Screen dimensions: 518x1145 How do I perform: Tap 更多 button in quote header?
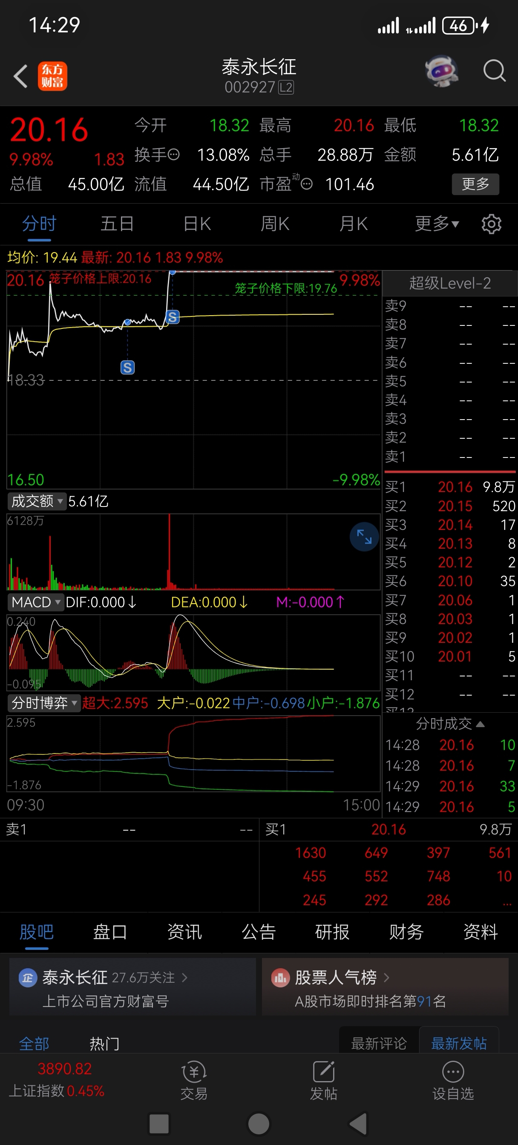(475, 184)
